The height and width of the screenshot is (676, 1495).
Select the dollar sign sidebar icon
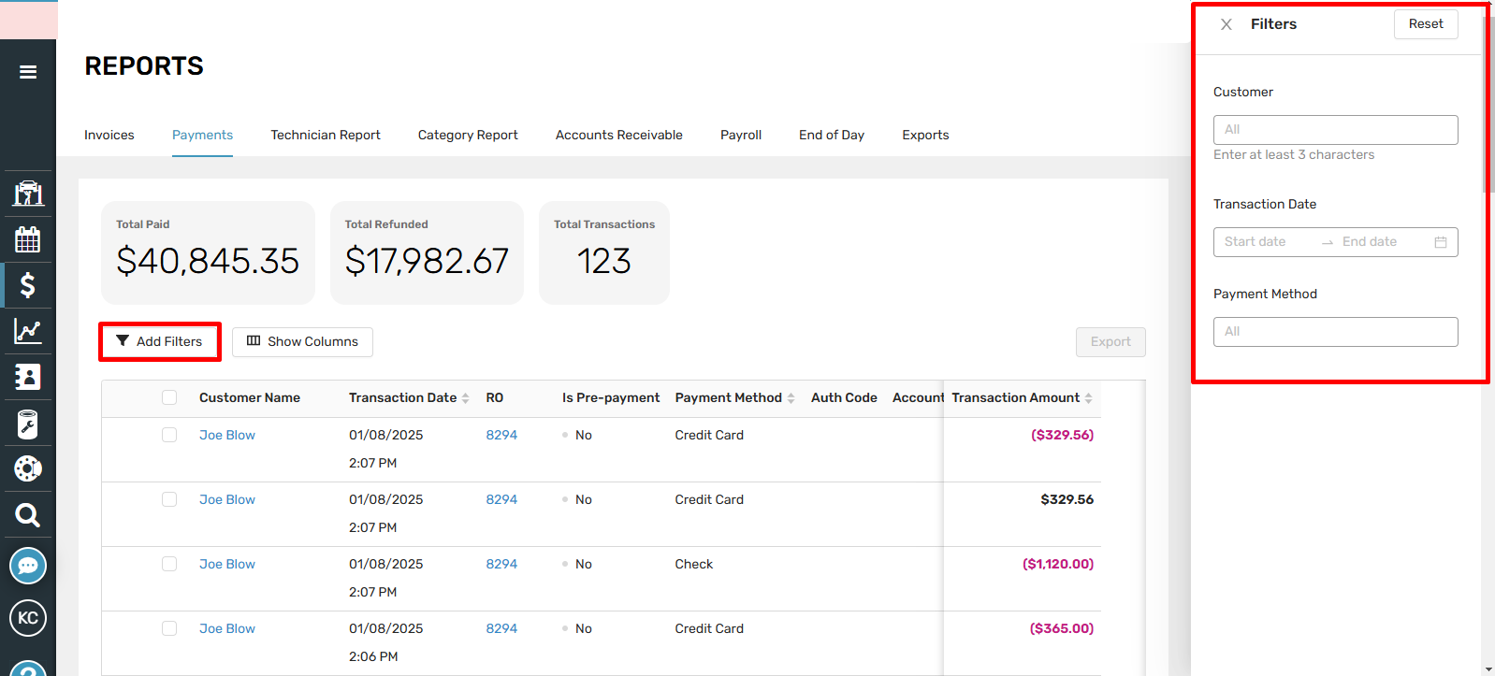tap(28, 285)
